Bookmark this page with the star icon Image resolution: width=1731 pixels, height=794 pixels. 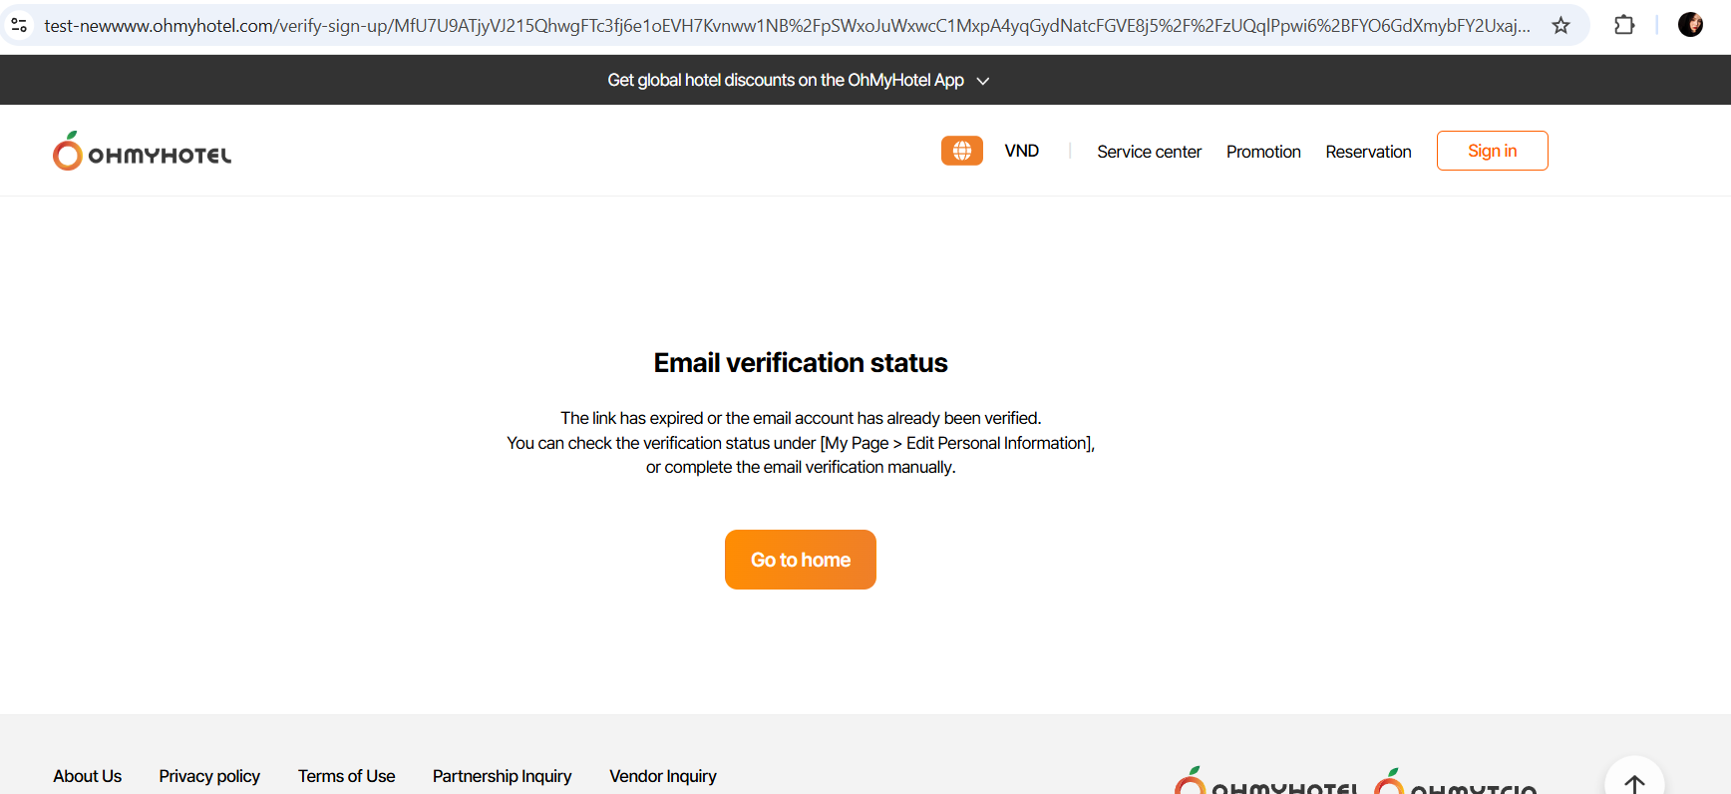click(1560, 25)
